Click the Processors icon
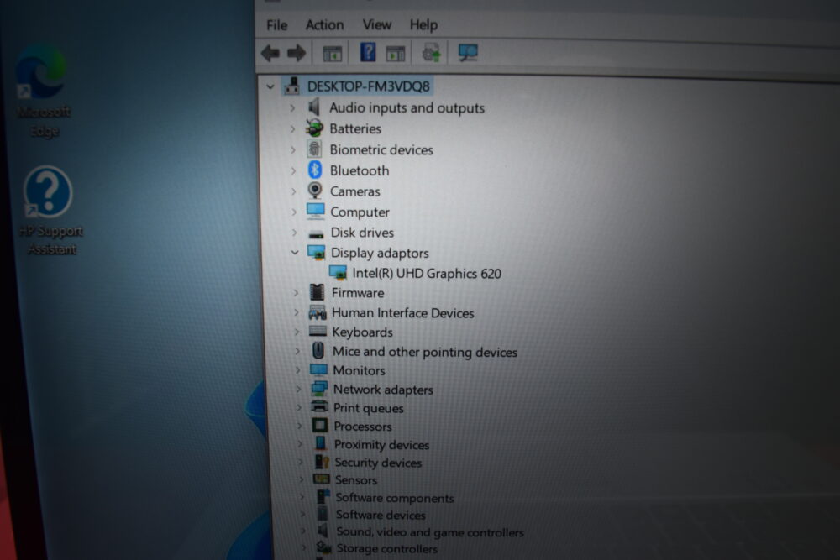Screen dimensions: 840x560 click(320, 426)
